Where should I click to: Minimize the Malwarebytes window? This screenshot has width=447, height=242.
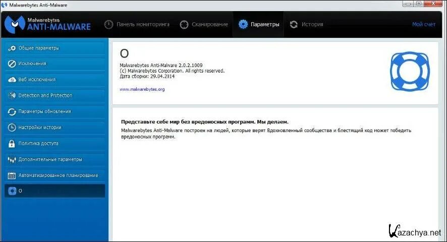[x=408, y=4]
